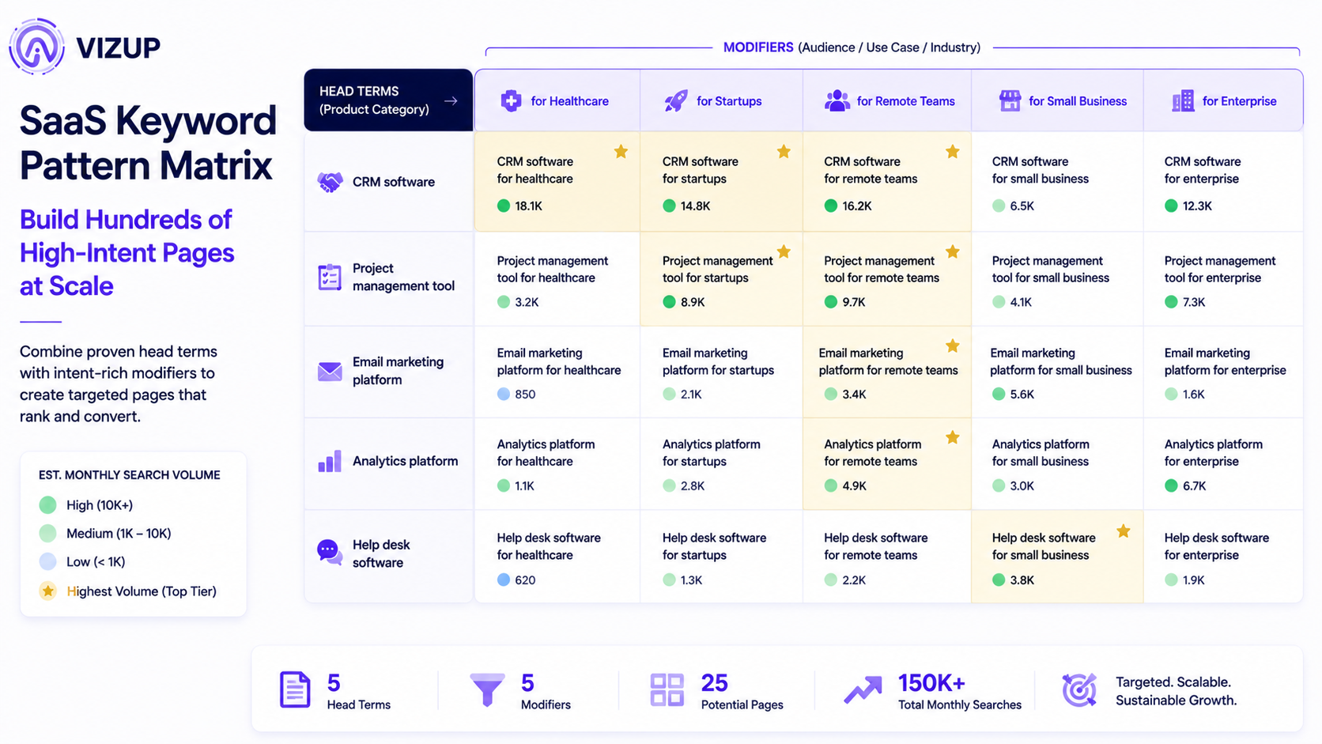The height and width of the screenshot is (744, 1322).
Task: Click the star on CRM software for remote teams
Action: (x=953, y=151)
